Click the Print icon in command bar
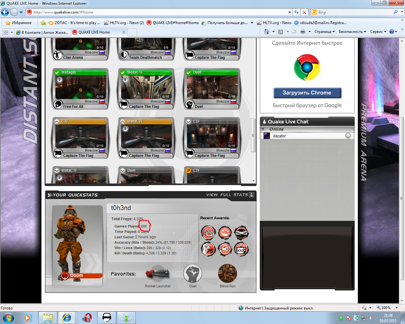The width and height of the screenshot is (405, 324). [x=303, y=32]
